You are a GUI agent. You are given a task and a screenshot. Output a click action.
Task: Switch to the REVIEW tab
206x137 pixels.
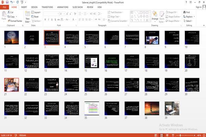(x=90, y=7)
